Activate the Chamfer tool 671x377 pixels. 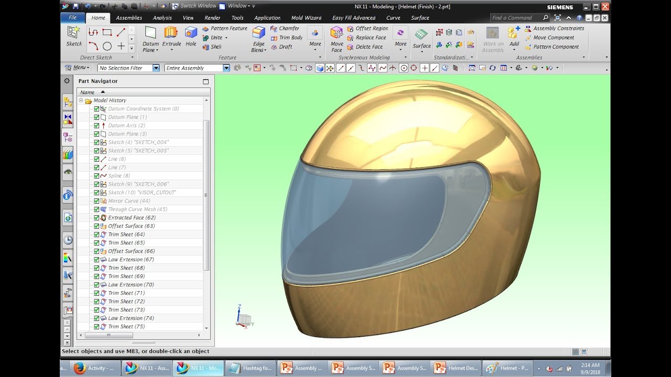285,29
